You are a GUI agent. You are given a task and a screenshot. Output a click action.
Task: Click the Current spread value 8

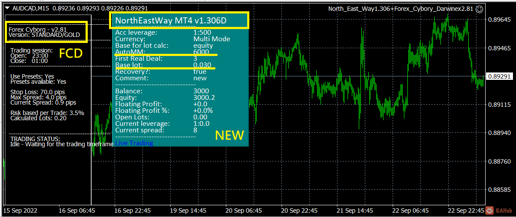pyautogui.click(x=195, y=130)
